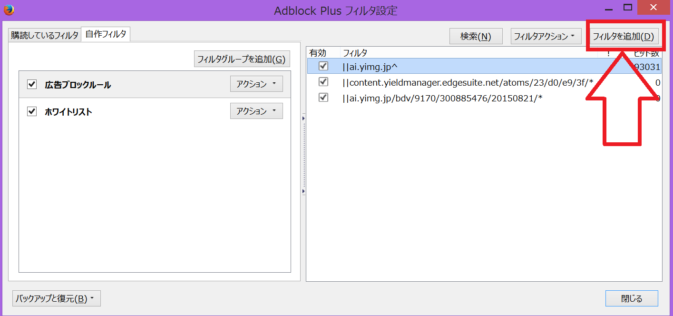Open the フィルタアクション dropdown

point(546,36)
